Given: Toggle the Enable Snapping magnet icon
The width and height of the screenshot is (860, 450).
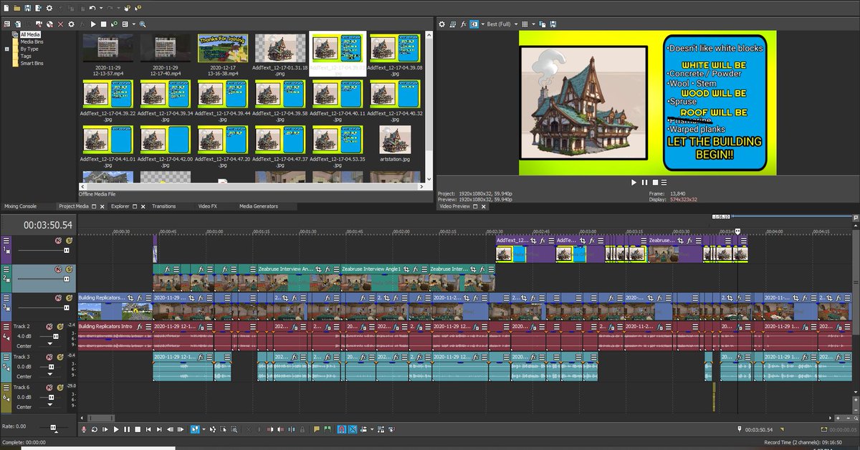Looking at the screenshot, I should pyautogui.click(x=342, y=429).
